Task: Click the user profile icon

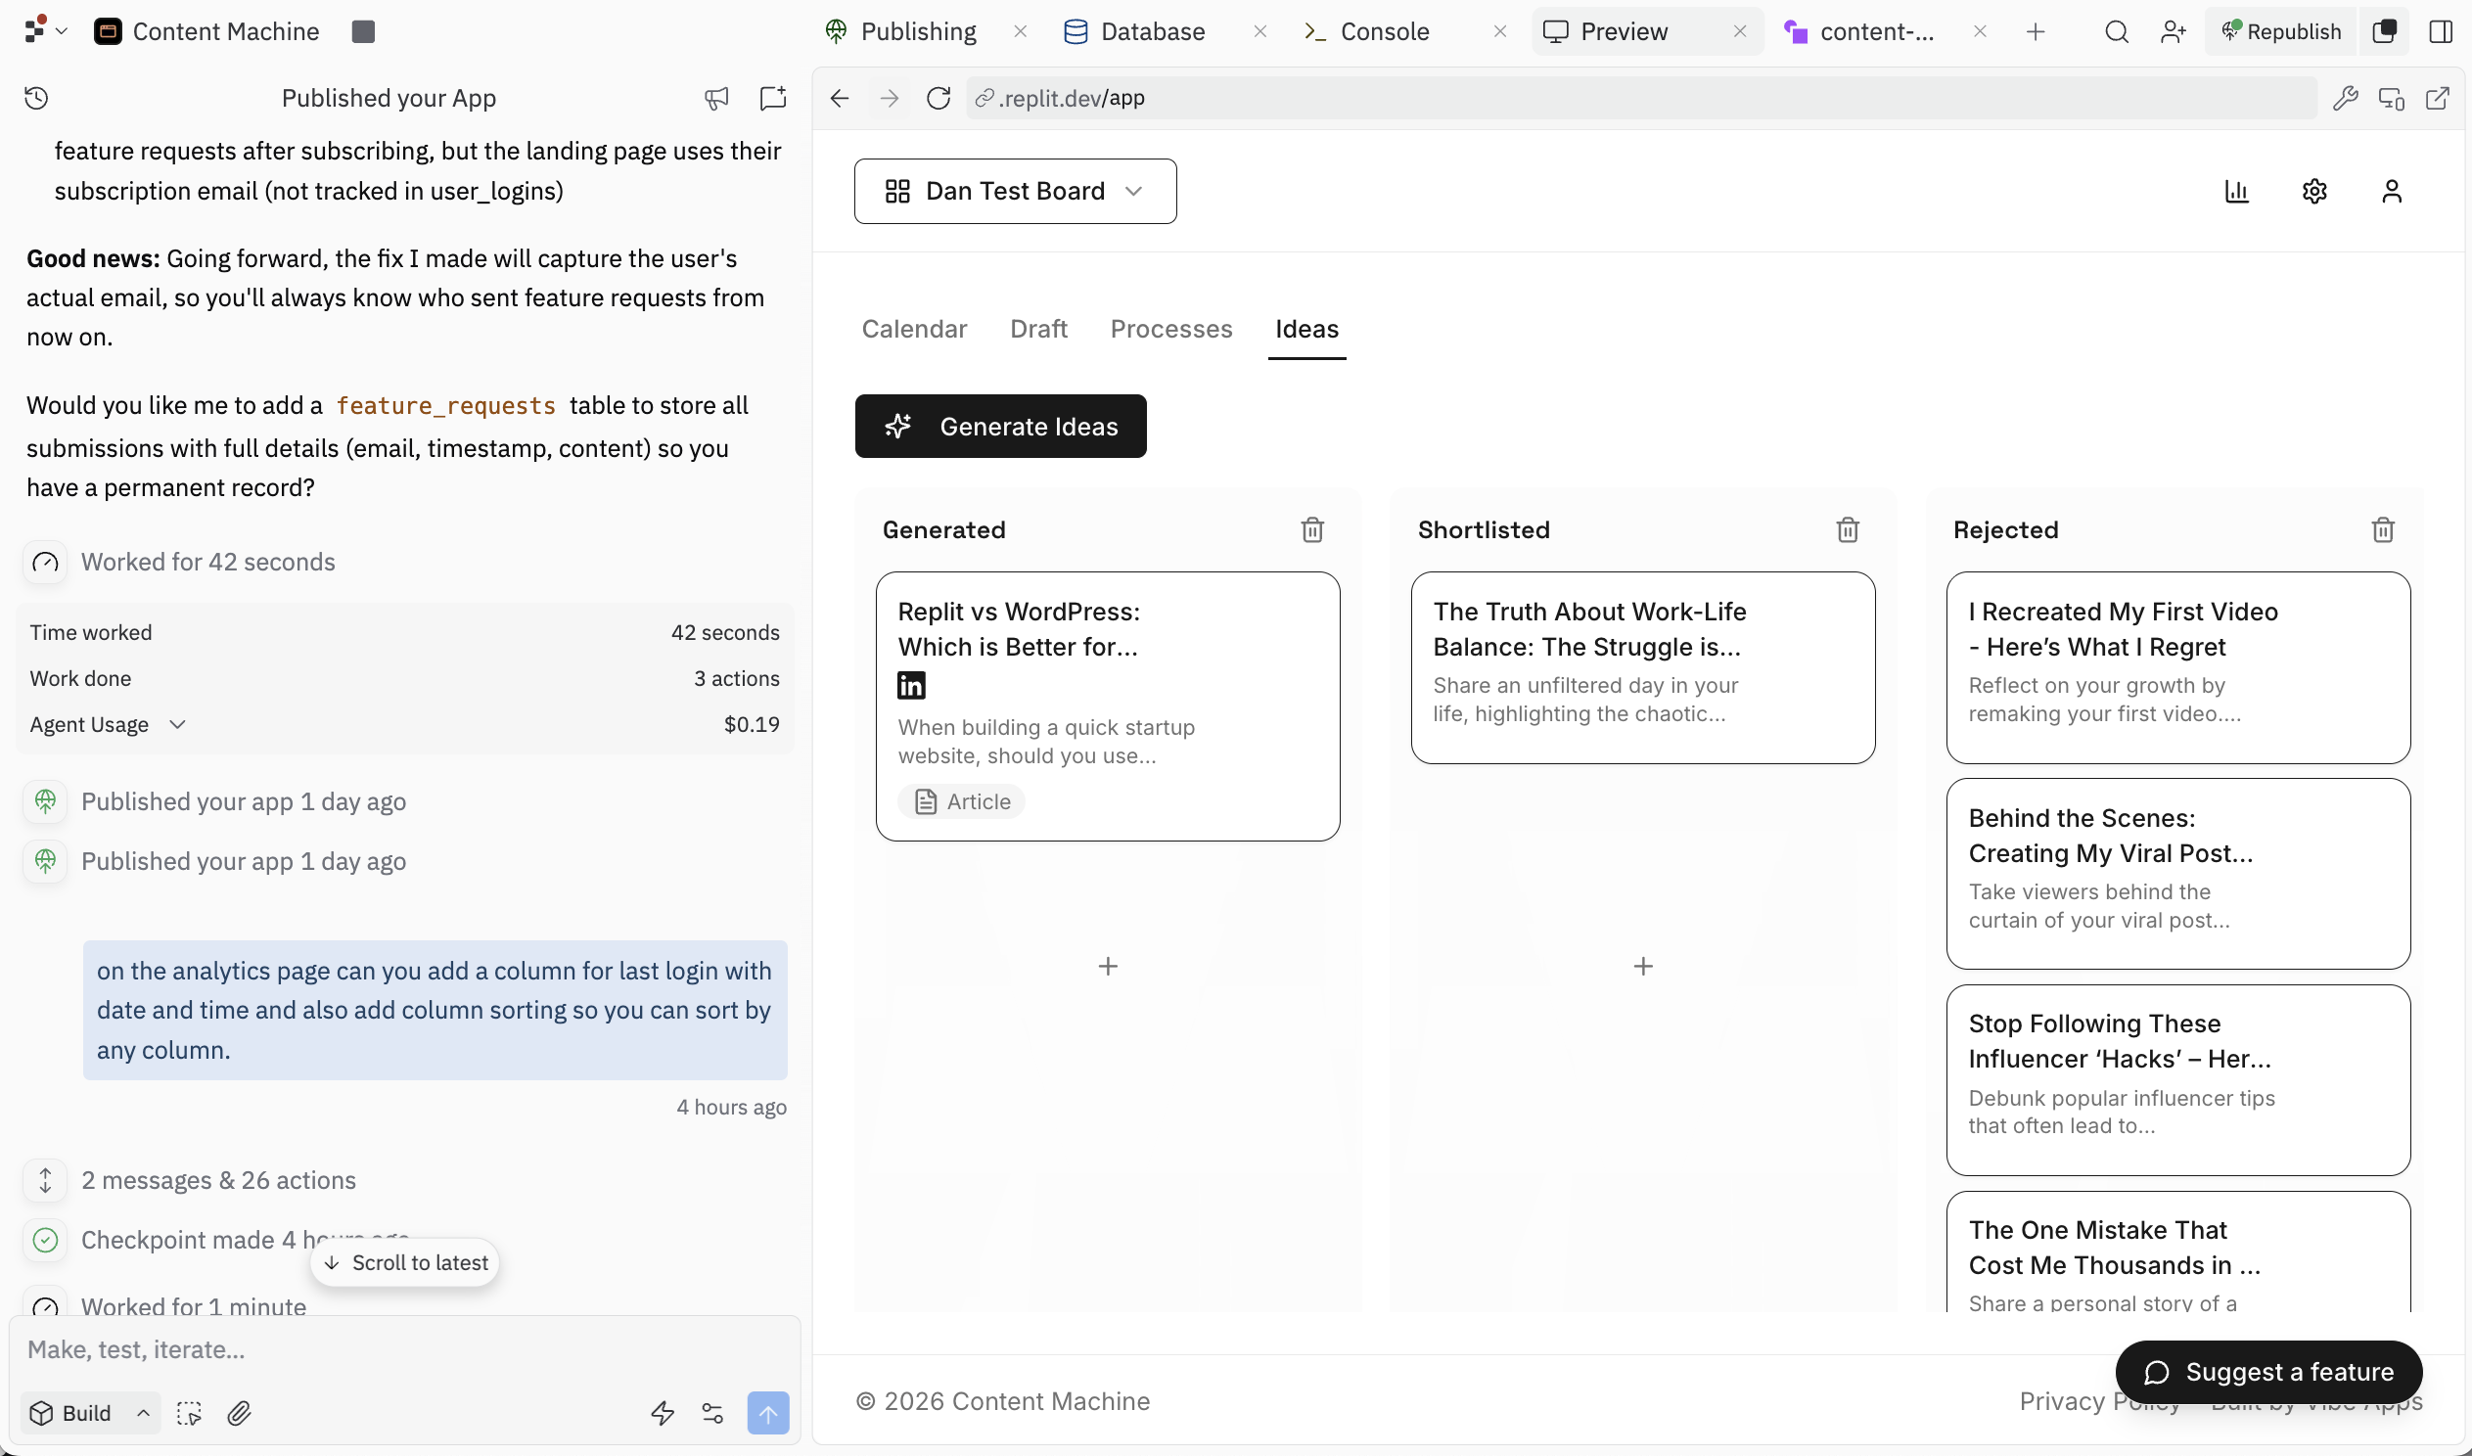Action: [x=2392, y=192]
